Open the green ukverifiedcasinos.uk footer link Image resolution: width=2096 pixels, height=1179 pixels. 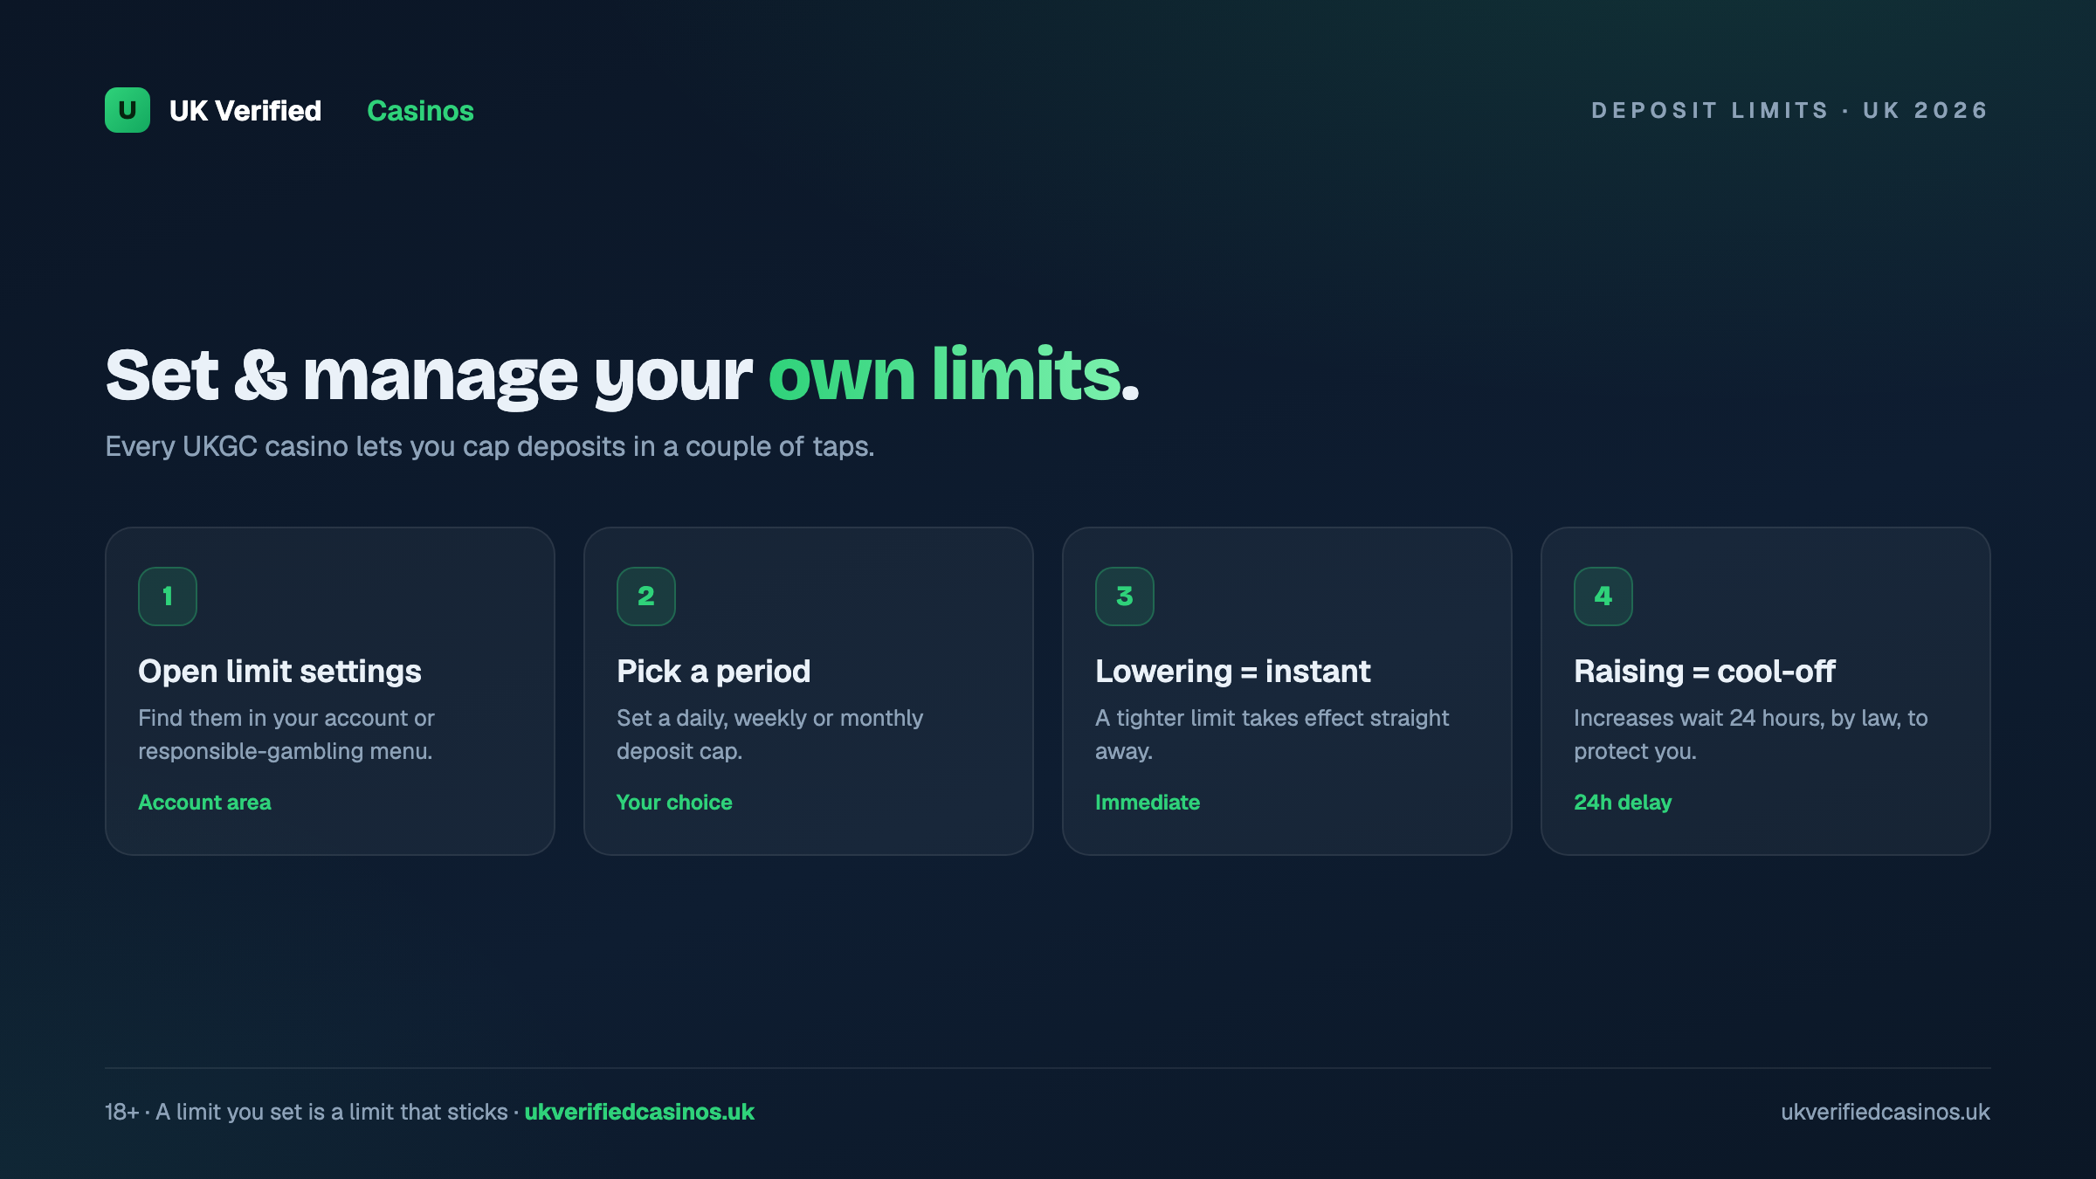(639, 1112)
